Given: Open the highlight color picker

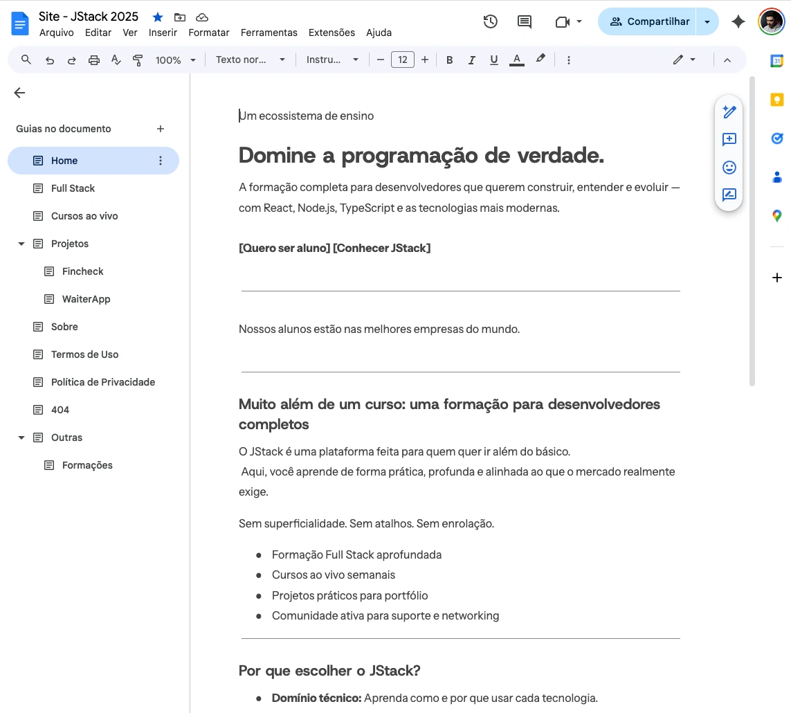Looking at the screenshot, I should [540, 60].
